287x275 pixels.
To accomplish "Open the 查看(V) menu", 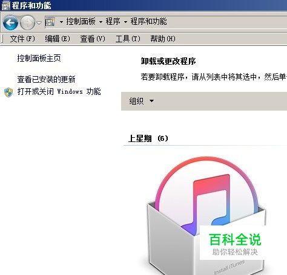I will (93, 39).
